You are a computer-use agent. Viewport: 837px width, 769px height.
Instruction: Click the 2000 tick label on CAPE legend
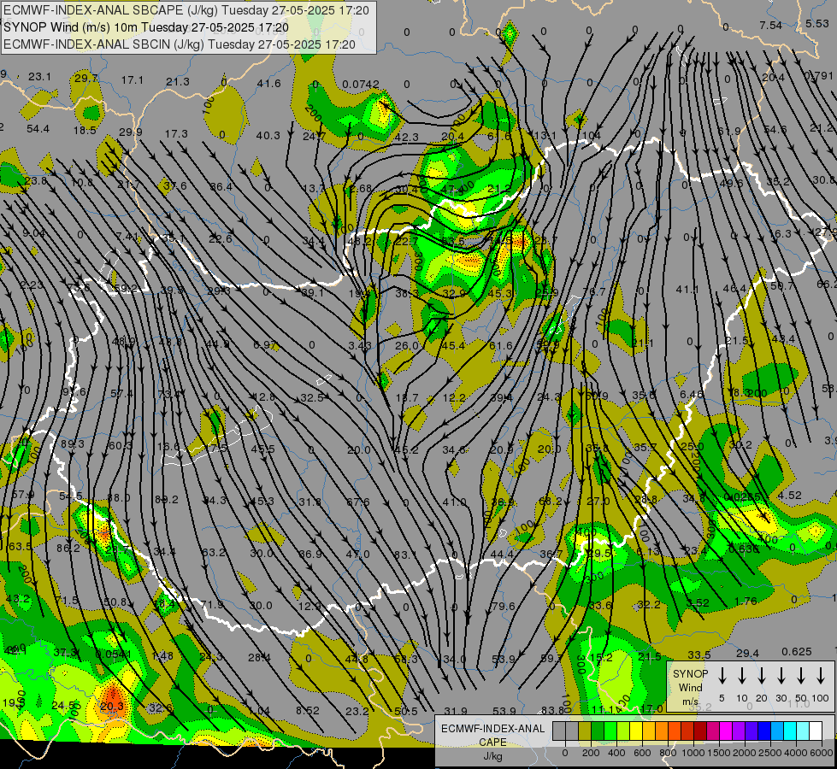[x=745, y=753]
